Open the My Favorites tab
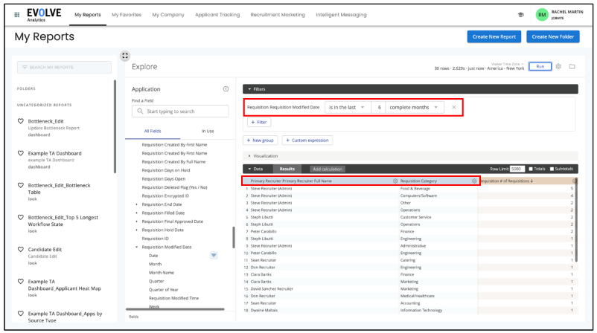This screenshot has width=597, height=333. [127, 15]
